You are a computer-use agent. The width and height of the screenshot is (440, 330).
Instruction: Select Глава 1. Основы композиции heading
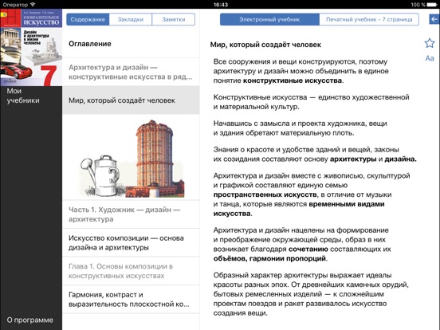131,271
